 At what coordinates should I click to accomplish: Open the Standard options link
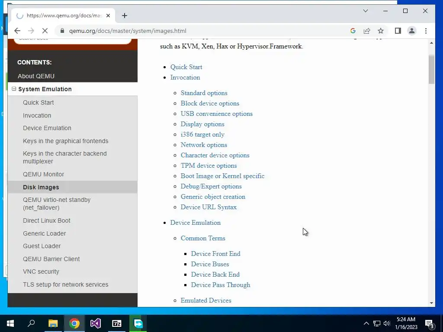[x=204, y=93]
